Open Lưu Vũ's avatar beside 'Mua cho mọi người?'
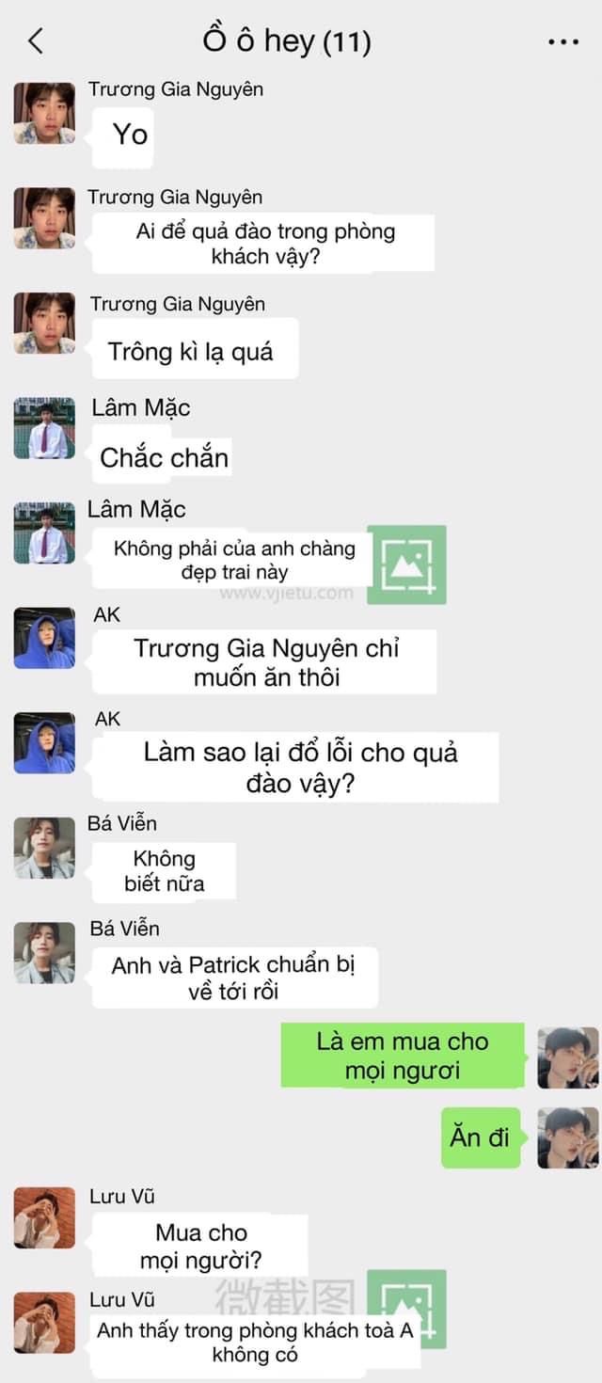The image size is (602, 1383). 44,1217
